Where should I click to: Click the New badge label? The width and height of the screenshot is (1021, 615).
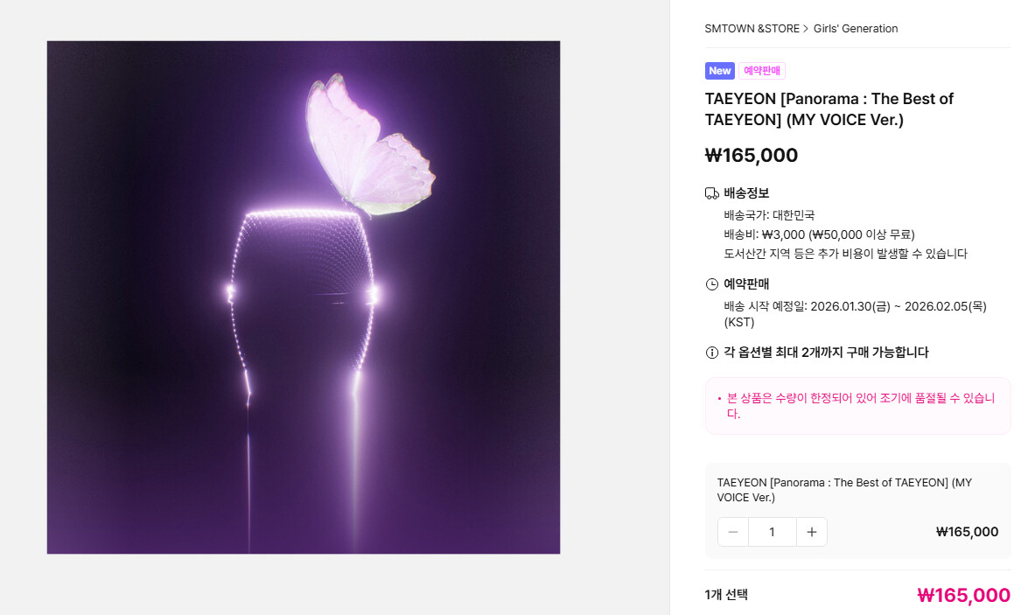[x=719, y=70]
